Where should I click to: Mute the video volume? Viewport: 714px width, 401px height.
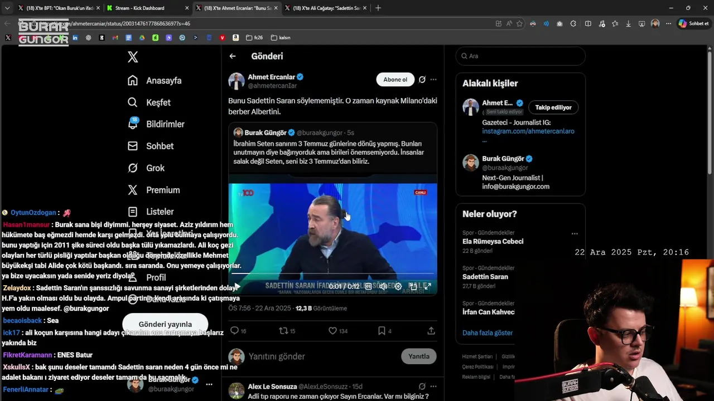click(x=383, y=287)
